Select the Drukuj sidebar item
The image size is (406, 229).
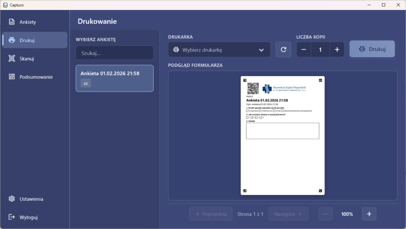tap(35, 40)
